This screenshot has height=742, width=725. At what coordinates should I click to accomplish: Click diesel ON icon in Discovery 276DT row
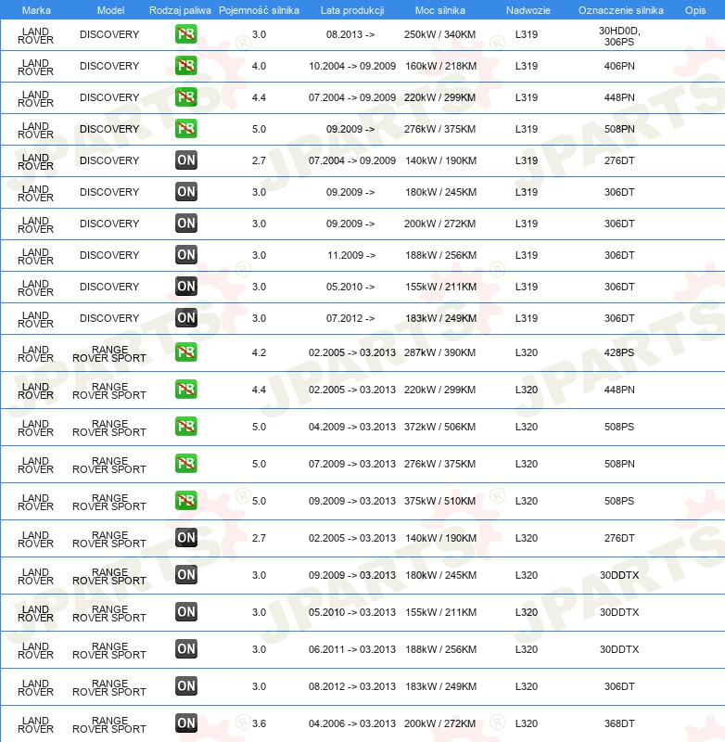185,160
